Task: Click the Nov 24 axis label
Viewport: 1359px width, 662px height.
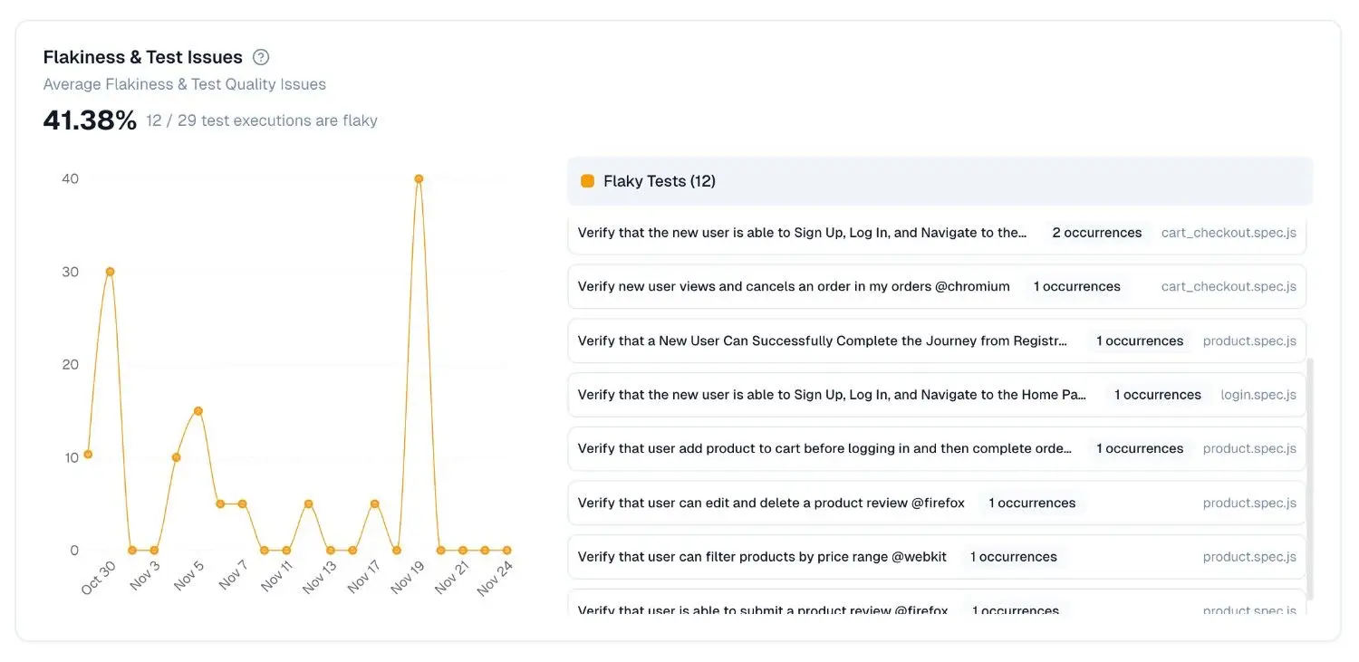Action: click(495, 578)
